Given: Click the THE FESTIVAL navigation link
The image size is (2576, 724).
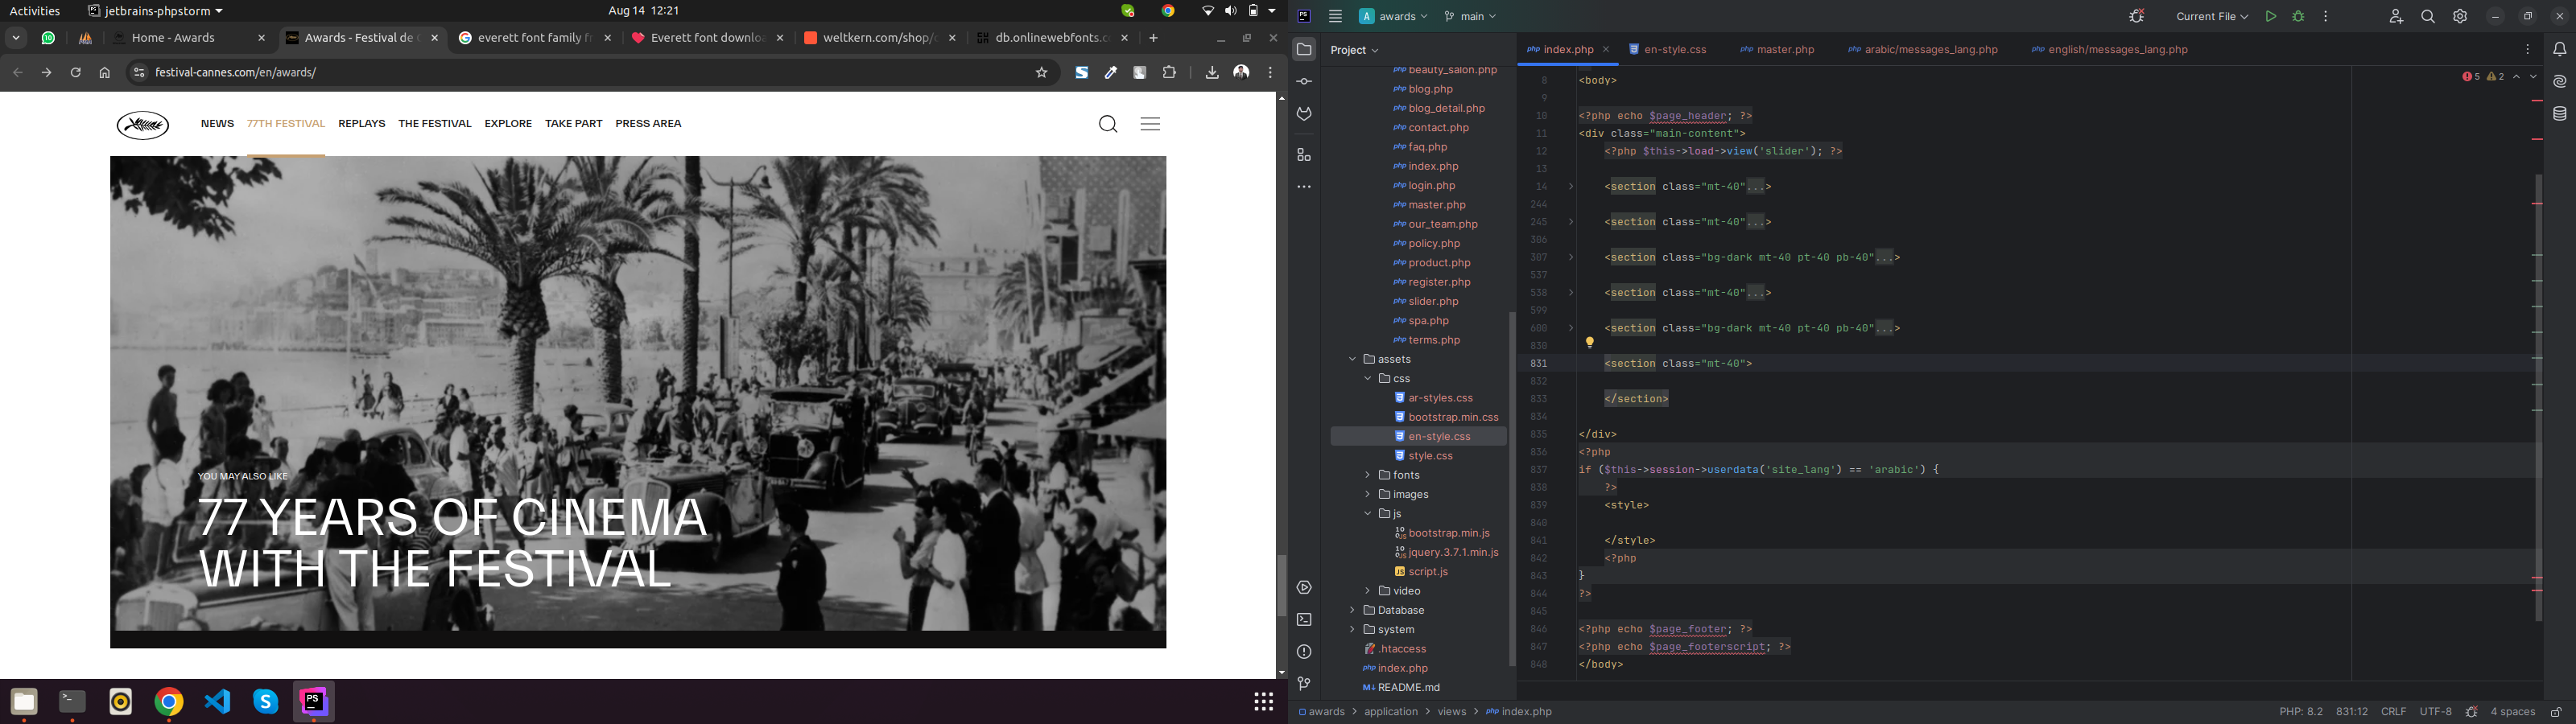Looking at the screenshot, I should point(434,124).
